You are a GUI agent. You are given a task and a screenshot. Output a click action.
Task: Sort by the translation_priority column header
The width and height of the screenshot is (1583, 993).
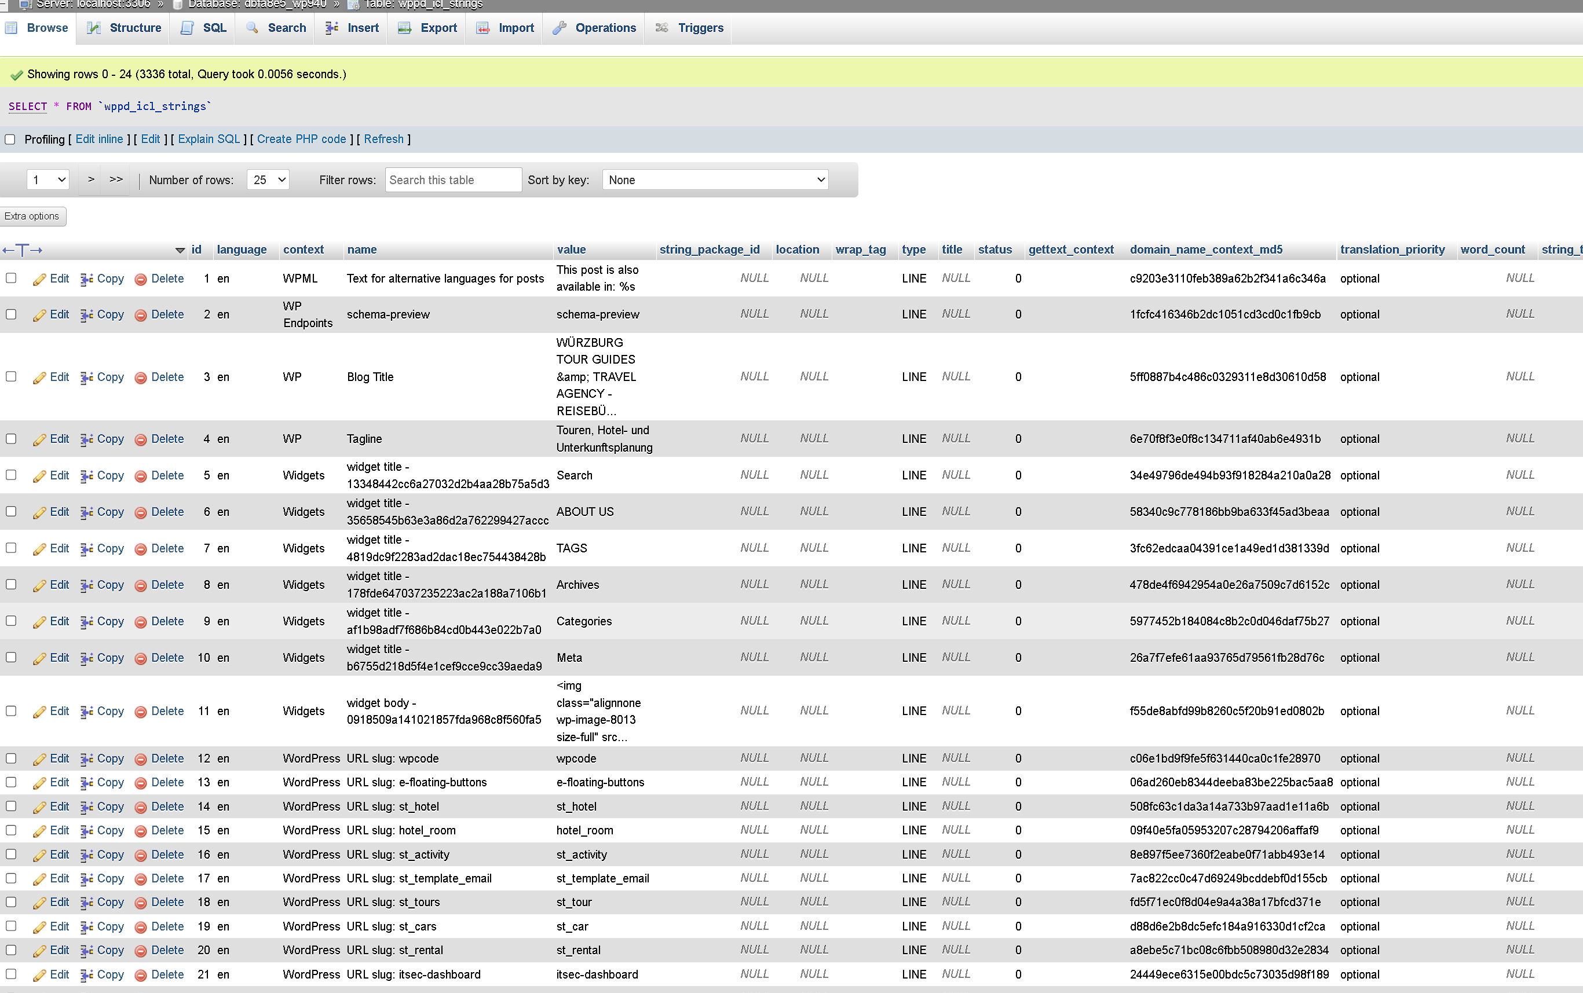tap(1392, 250)
